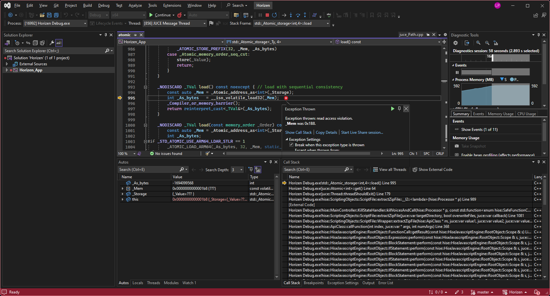Switch to the juce_Path.cpp tab
Screen dimensions: 550x296
click(411, 35)
